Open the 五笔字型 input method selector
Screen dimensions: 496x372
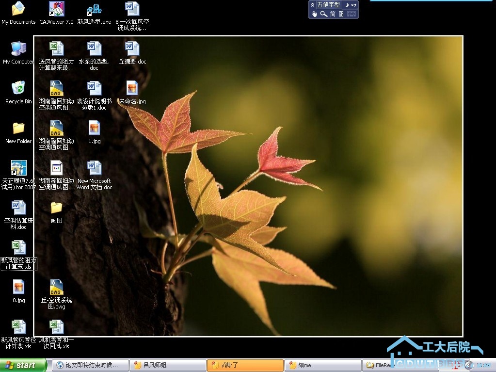tap(329, 5)
